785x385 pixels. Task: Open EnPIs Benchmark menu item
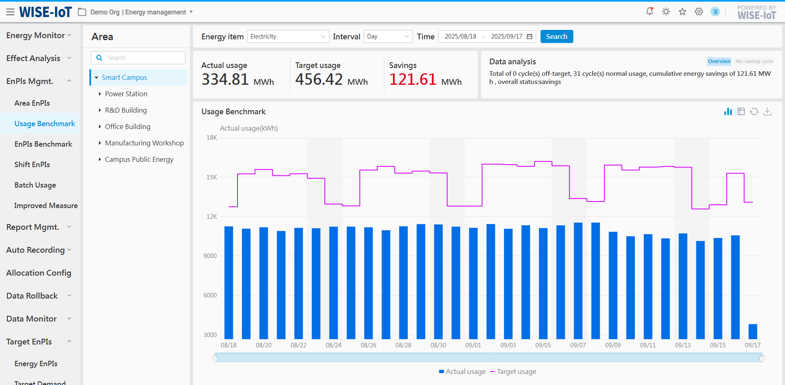43,144
